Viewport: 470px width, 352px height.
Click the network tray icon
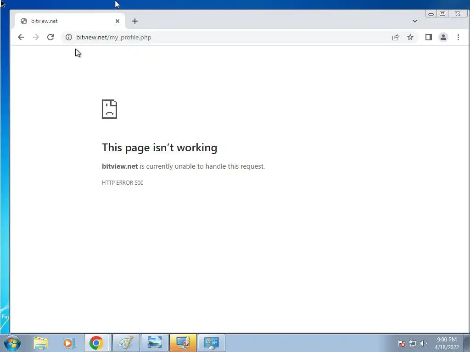(413, 343)
